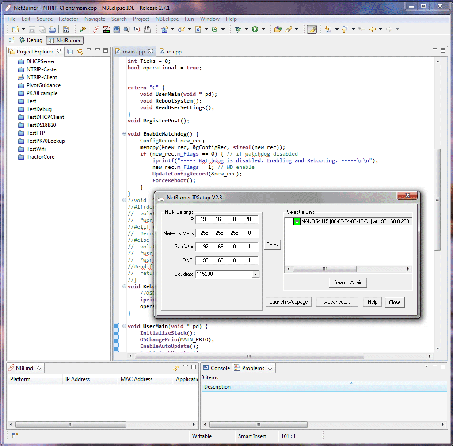Viewport: 453px width, 446px height.
Task: Click the Search flashlight toolbar icon
Action: pyautogui.click(x=289, y=29)
